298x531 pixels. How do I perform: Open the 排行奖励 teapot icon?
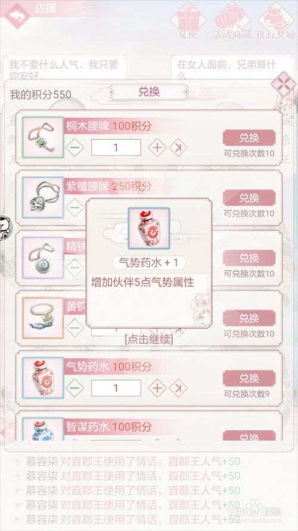tap(276, 19)
